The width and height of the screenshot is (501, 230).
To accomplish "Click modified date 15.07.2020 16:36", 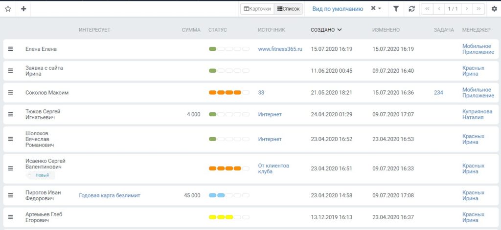I will (x=393, y=92).
